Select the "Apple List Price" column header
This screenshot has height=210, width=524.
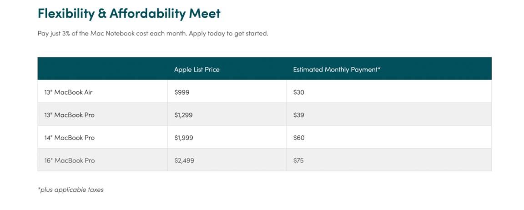196,70
